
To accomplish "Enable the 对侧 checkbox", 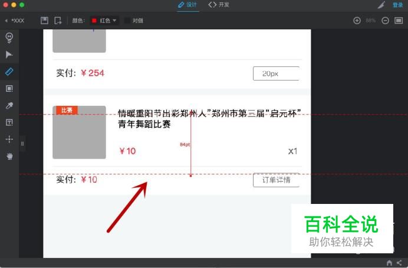I will point(127,21).
